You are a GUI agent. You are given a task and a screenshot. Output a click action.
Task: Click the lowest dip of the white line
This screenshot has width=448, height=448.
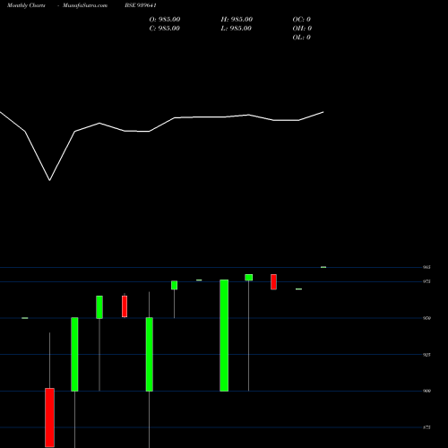[x=49, y=180]
